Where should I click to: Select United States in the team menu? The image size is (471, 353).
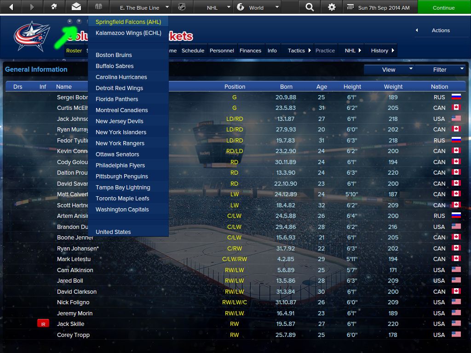[x=128, y=232]
